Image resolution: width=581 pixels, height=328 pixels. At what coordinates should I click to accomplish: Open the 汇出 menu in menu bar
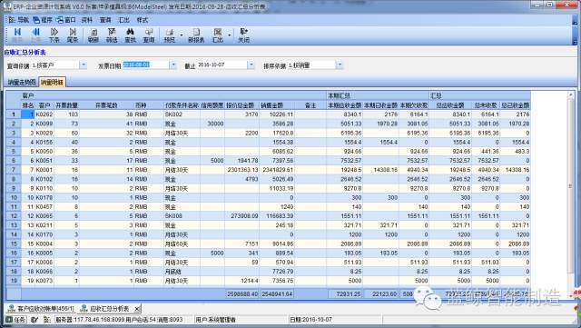coord(123,20)
